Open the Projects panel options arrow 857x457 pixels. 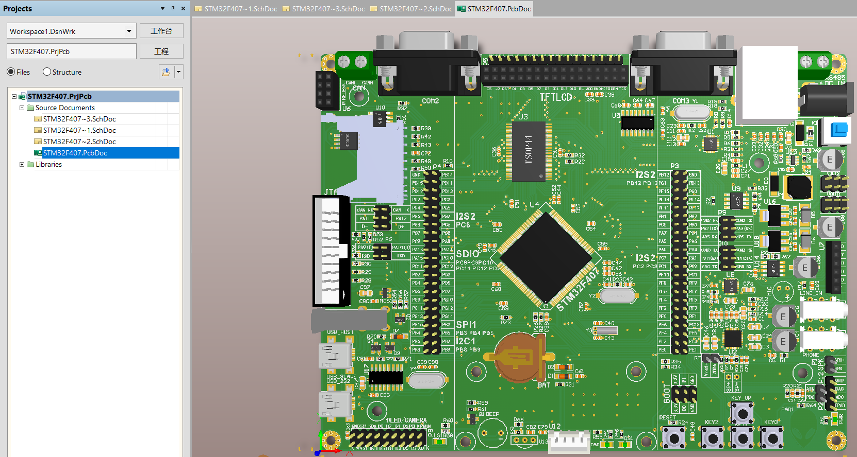click(x=163, y=8)
